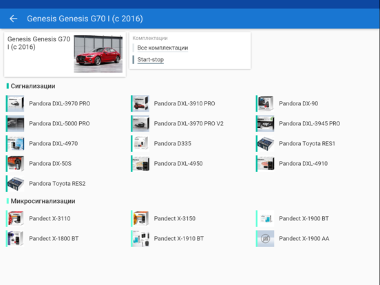Open the red Genesis G70 car photo
Viewport: 380px width, 285px height.
point(98,54)
